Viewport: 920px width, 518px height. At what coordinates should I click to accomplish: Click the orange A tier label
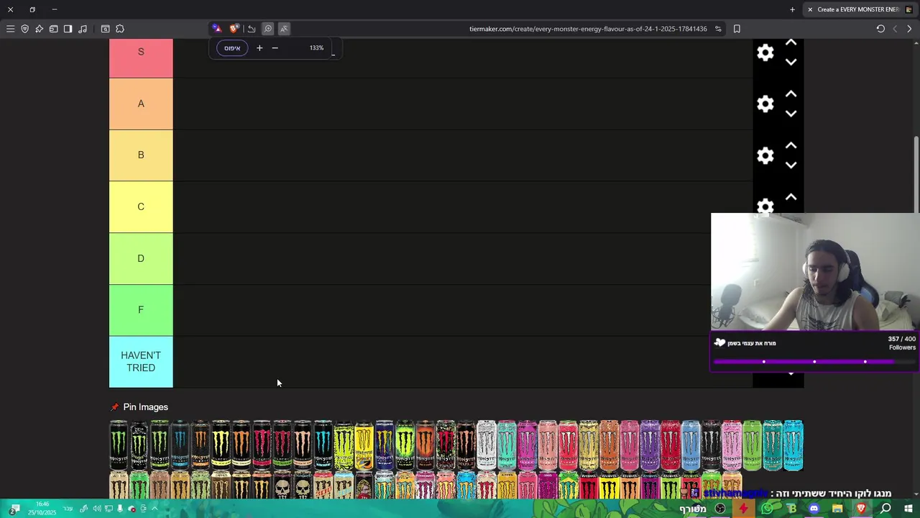(141, 104)
